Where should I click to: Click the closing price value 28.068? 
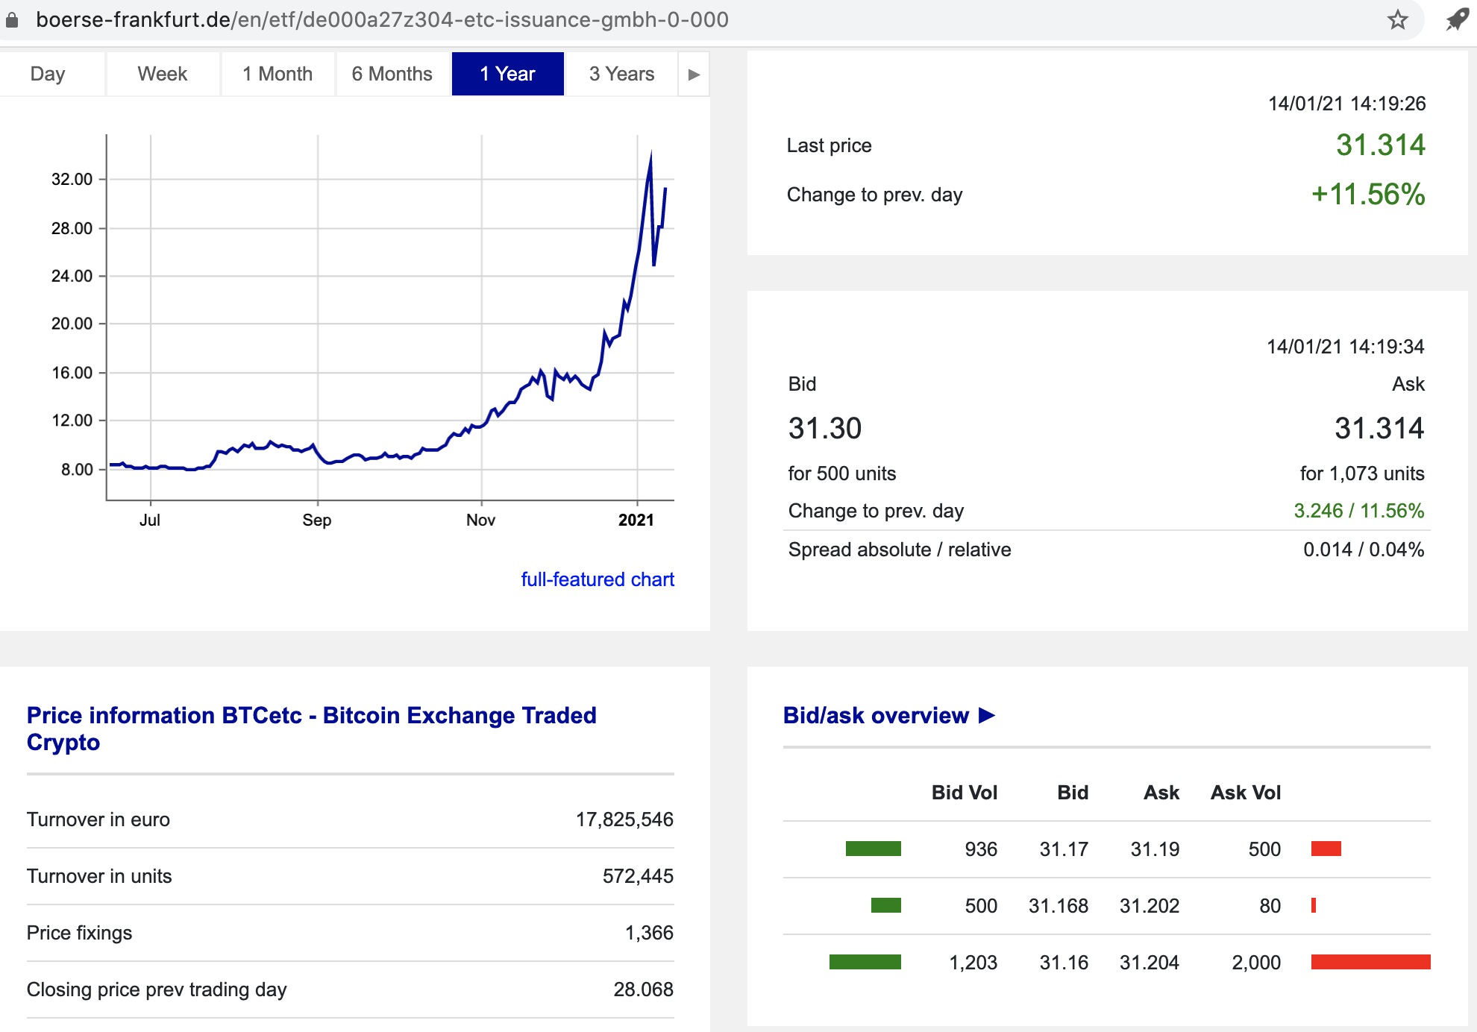[643, 989]
